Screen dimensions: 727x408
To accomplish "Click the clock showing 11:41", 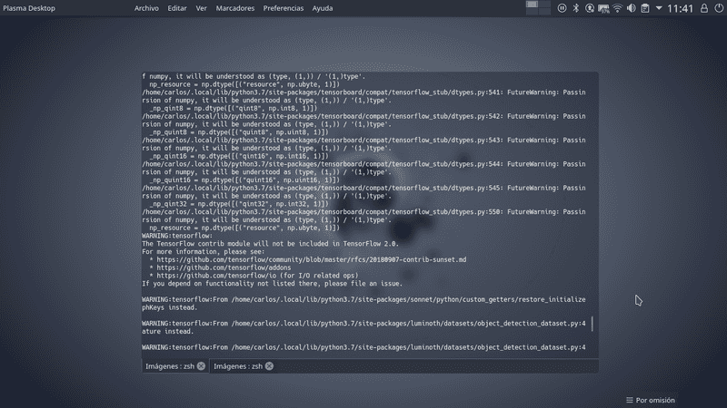I will point(678,8).
